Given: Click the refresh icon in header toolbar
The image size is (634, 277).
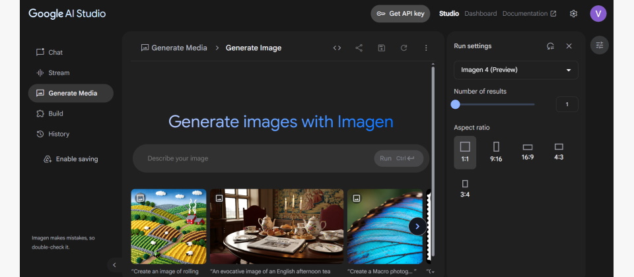Looking at the screenshot, I should point(404,47).
